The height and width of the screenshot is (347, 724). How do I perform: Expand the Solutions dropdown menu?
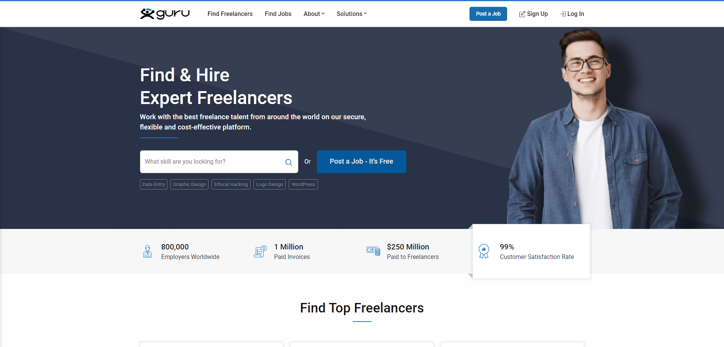coord(352,14)
